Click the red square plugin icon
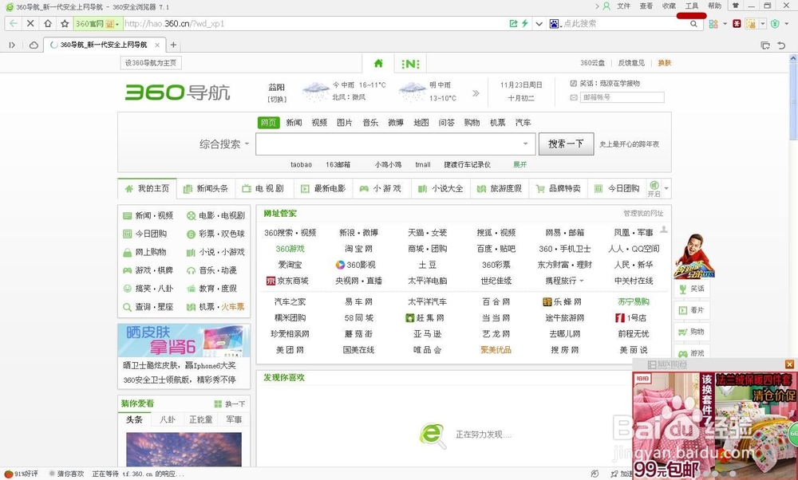798x480 pixels. pos(737,23)
